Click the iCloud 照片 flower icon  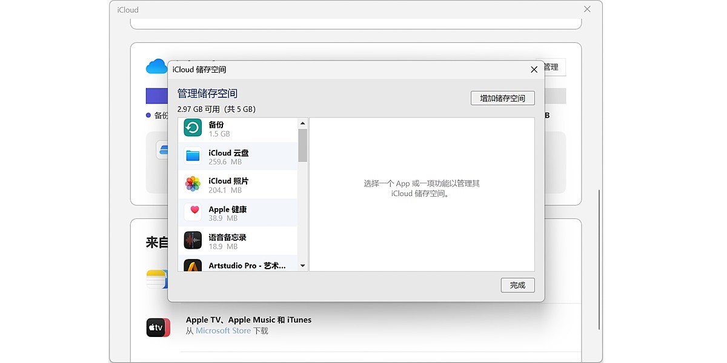click(x=191, y=185)
